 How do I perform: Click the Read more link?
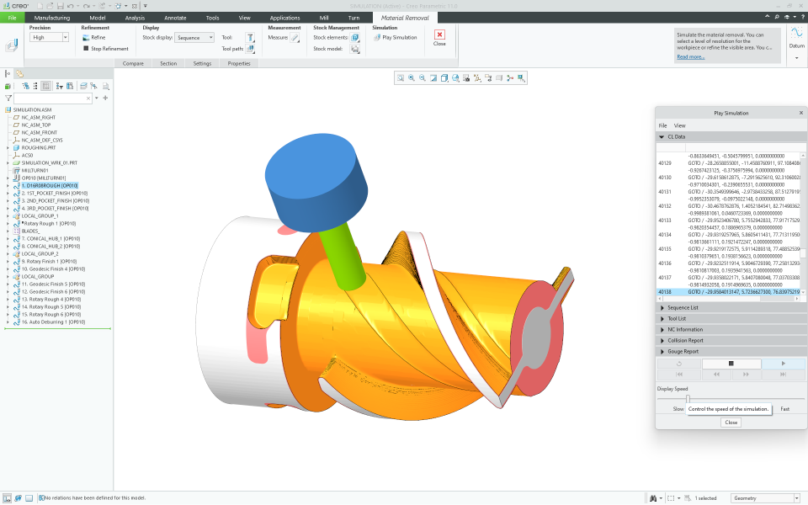pyautogui.click(x=690, y=56)
